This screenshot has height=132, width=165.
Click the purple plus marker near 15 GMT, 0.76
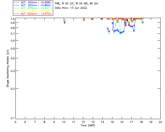pyautogui.click(x=112, y=30)
